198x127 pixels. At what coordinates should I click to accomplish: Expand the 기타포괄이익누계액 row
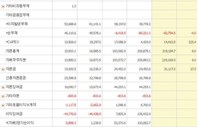(x=3, y=105)
